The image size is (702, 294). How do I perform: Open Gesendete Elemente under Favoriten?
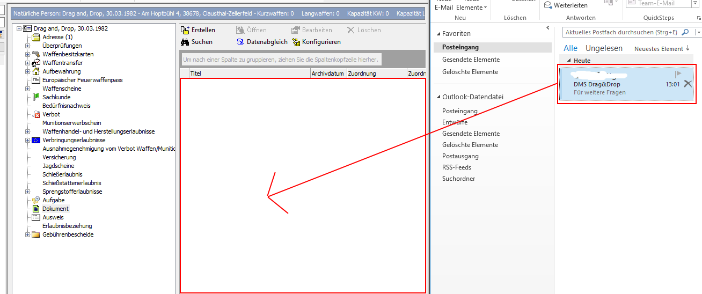pyautogui.click(x=471, y=60)
